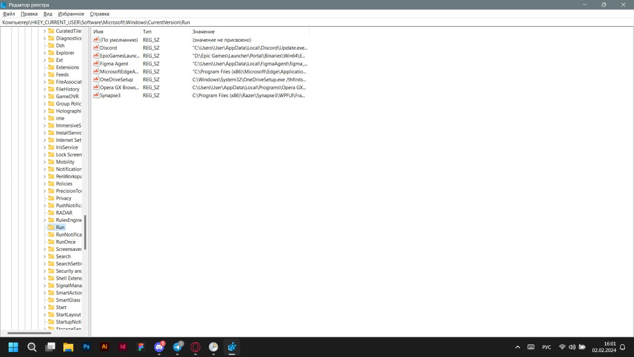Viewport: 634px width, 357px height.
Task: Launch Illustrator from taskbar
Action: (105, 347)
